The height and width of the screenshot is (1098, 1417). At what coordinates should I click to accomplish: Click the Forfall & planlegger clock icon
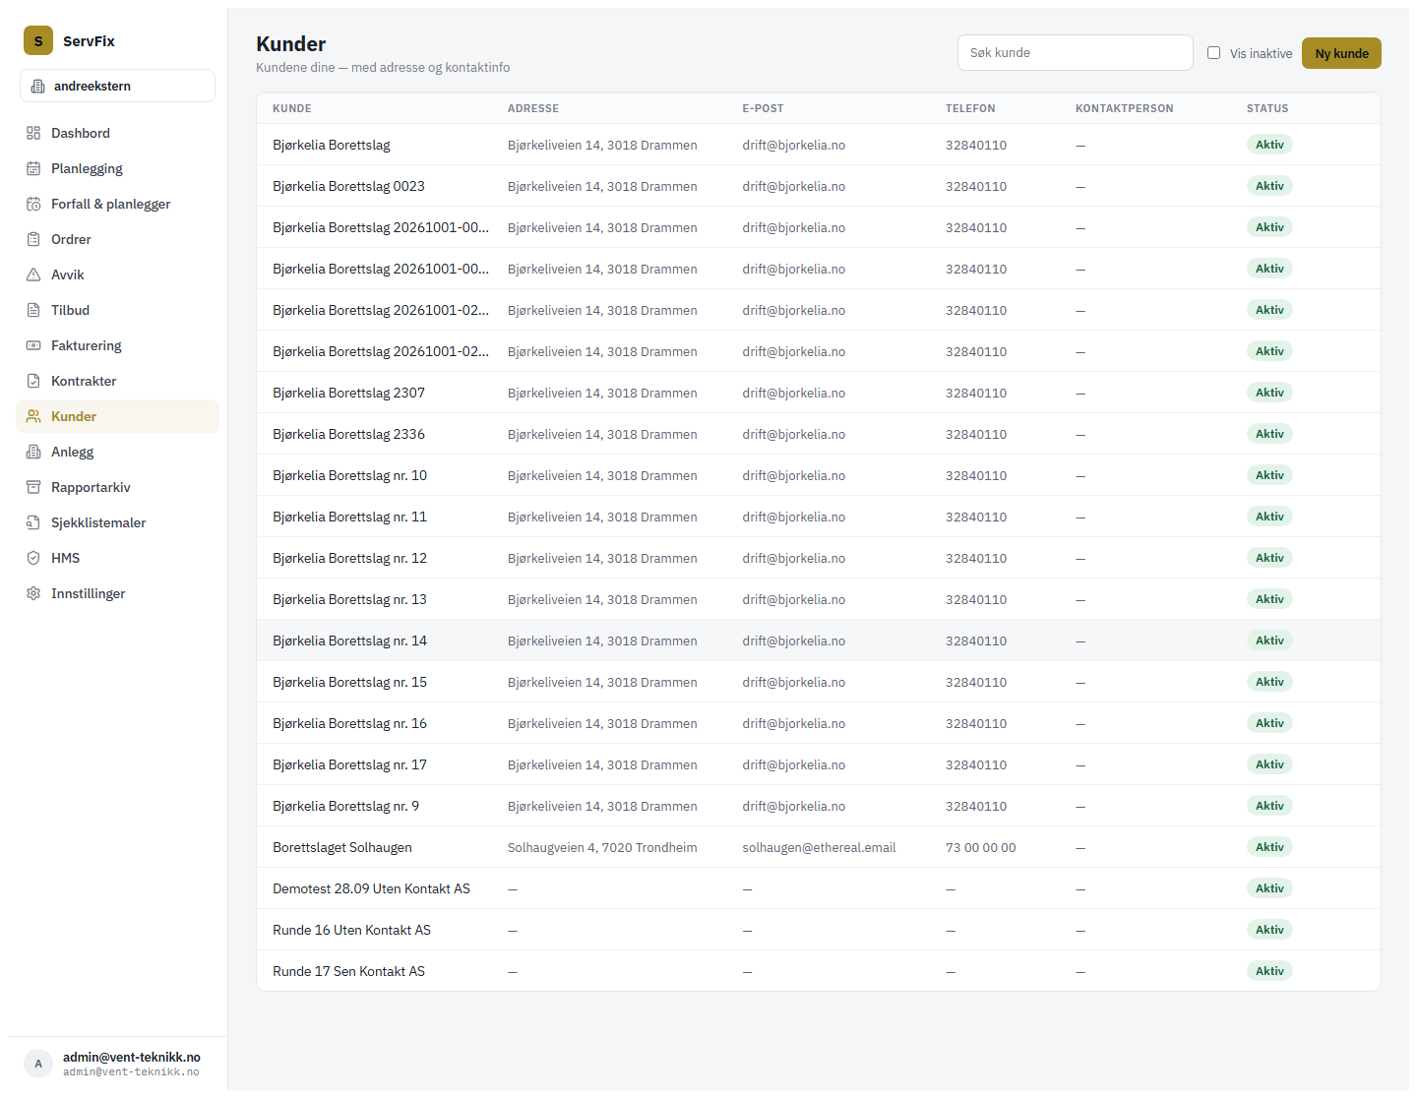click(33, 204)
